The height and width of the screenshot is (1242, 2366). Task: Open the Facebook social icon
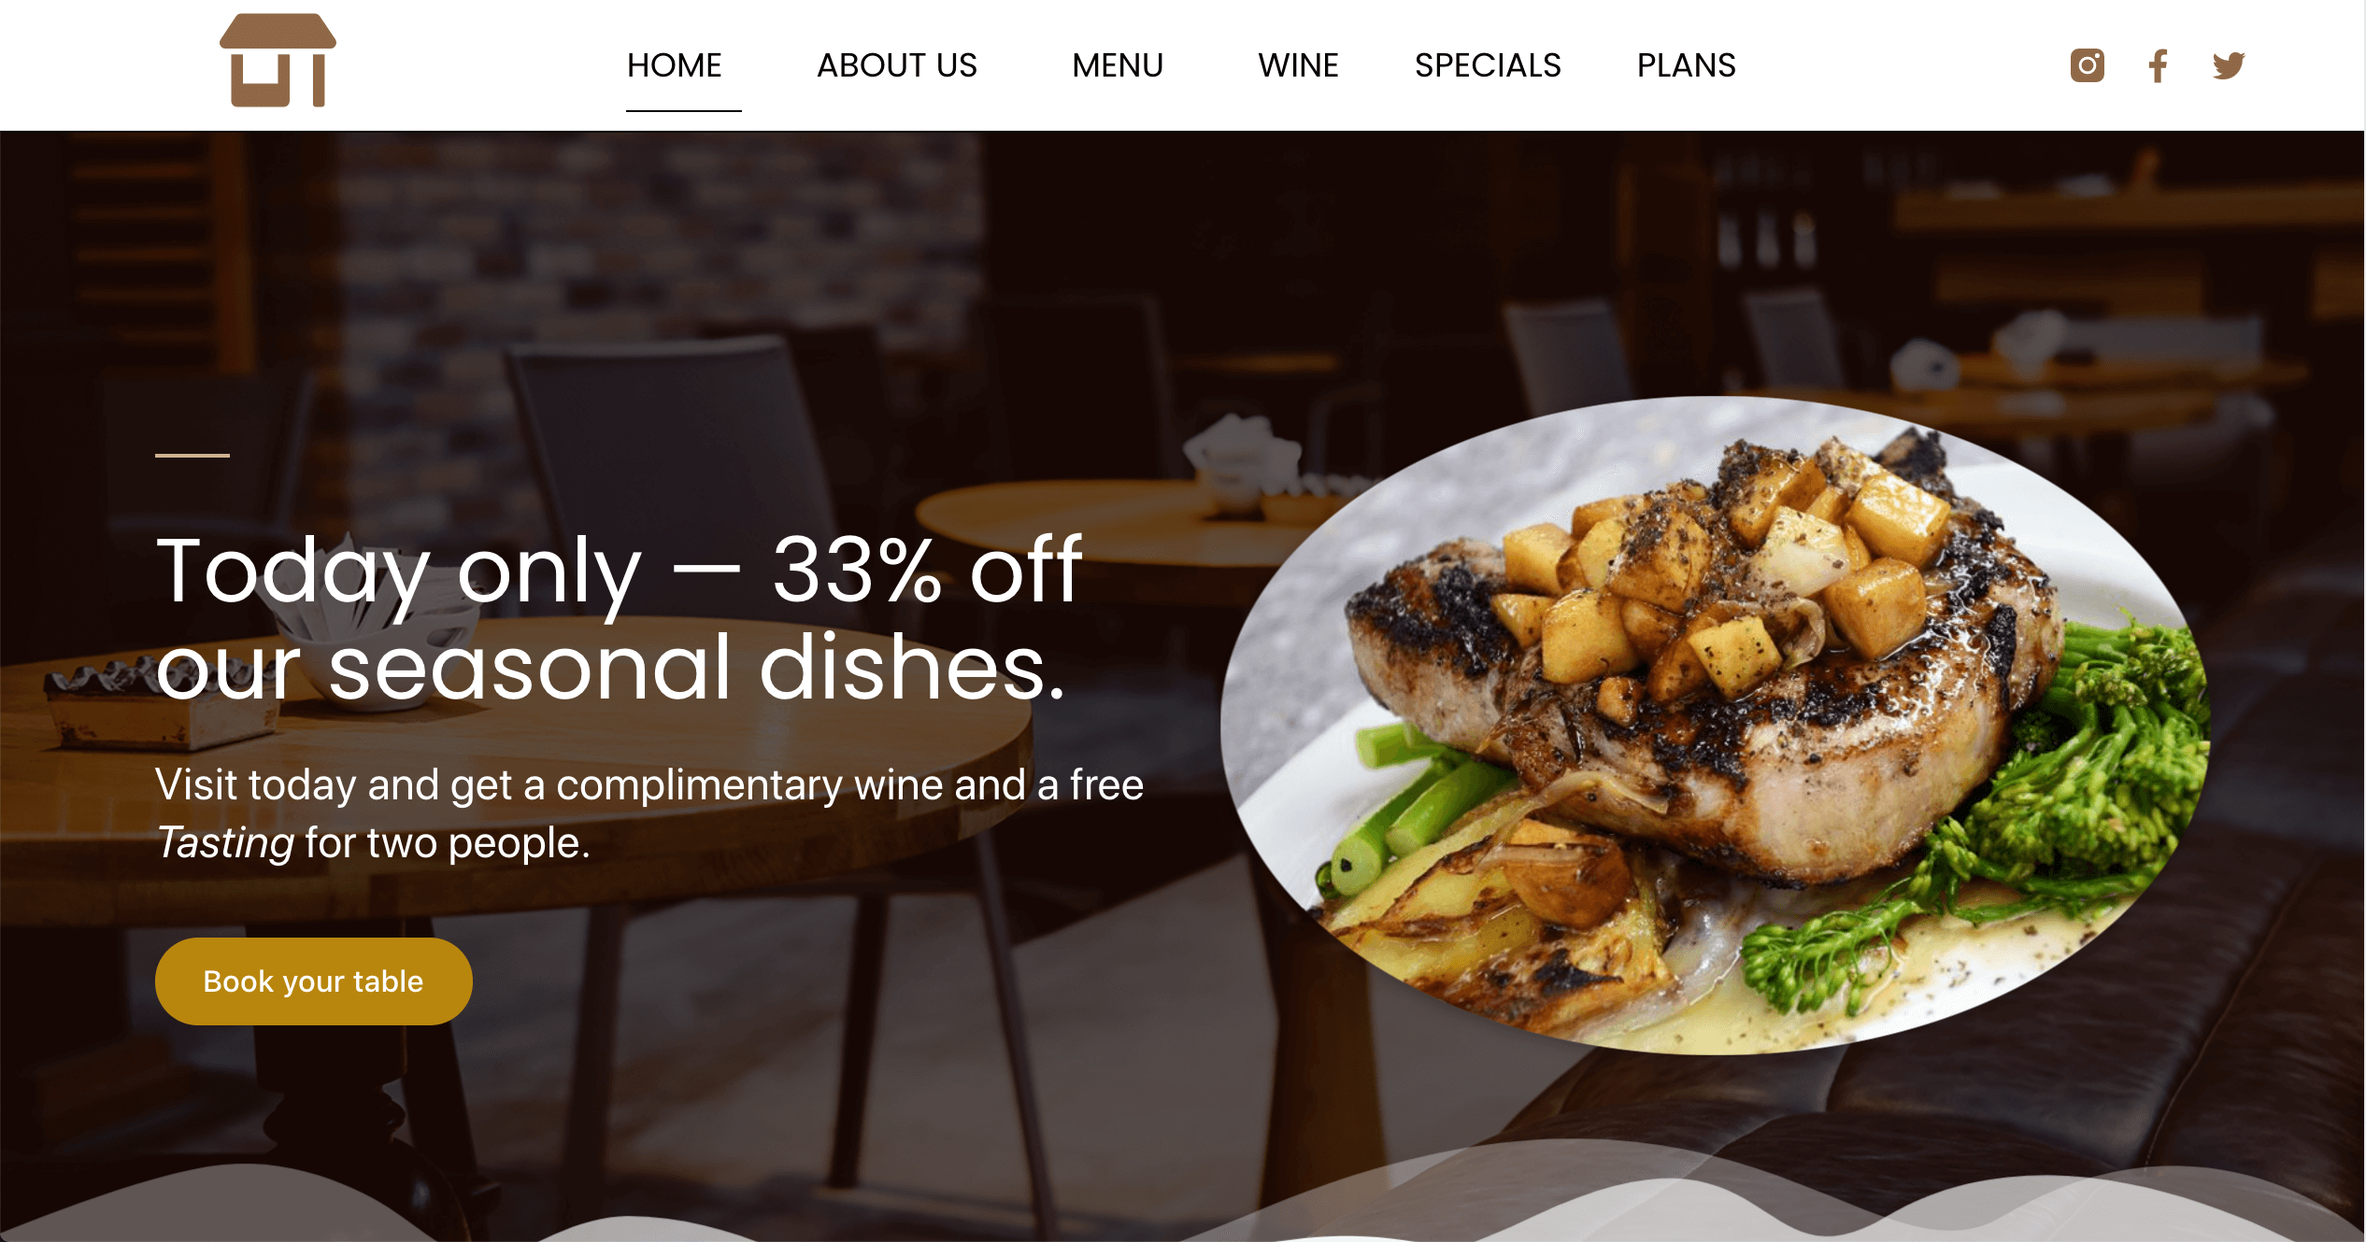point(2158,65)
